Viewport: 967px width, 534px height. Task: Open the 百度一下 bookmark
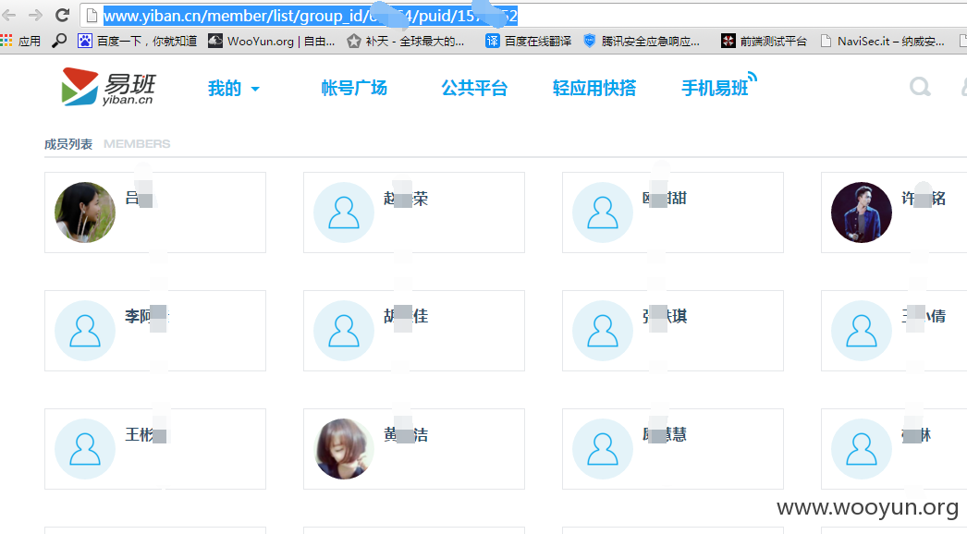click(x=137, y=42)
